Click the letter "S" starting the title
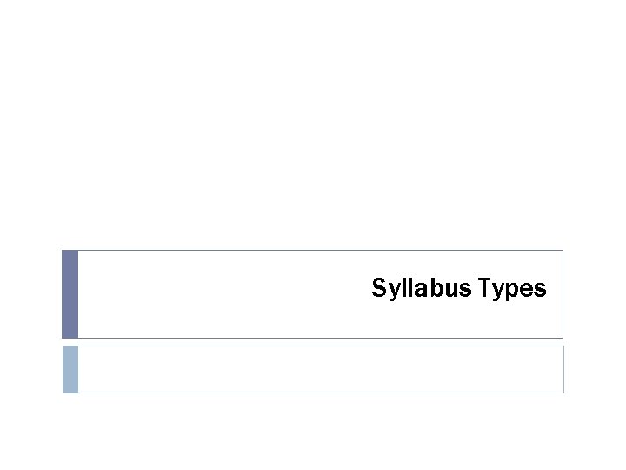Image resolution: width=626 pixels, height=470 pixels. coord(378,288)
